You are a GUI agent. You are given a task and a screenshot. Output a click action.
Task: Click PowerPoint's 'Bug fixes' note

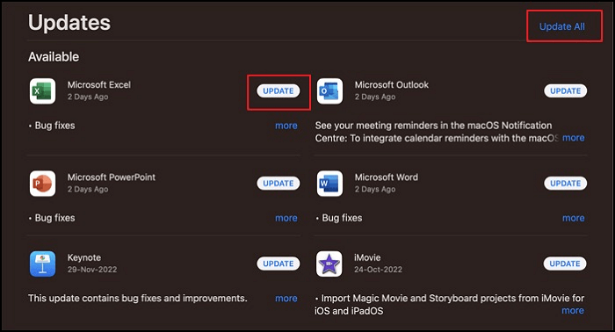52,218
